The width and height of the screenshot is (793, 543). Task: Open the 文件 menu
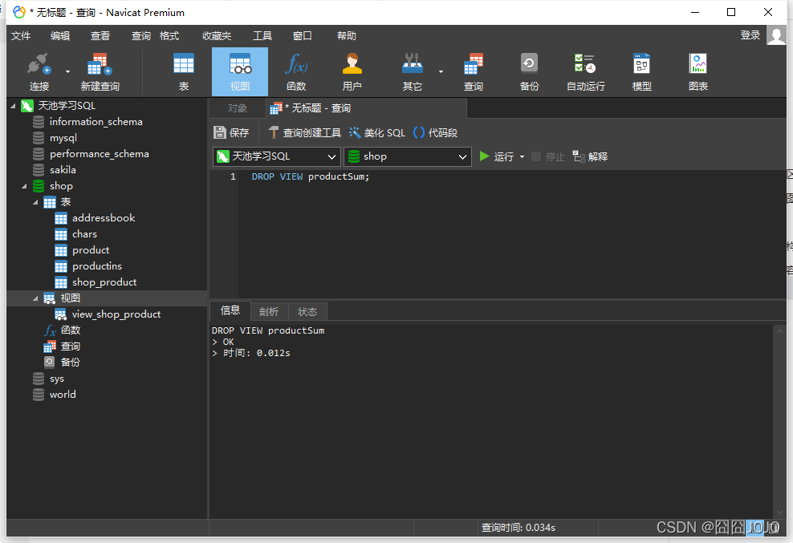[21, 36]
